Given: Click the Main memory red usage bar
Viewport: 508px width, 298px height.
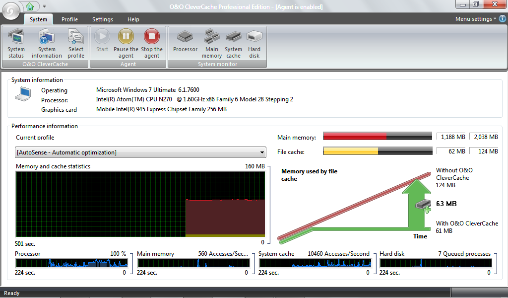Looking at the screenshot, I should pos(378,136).
